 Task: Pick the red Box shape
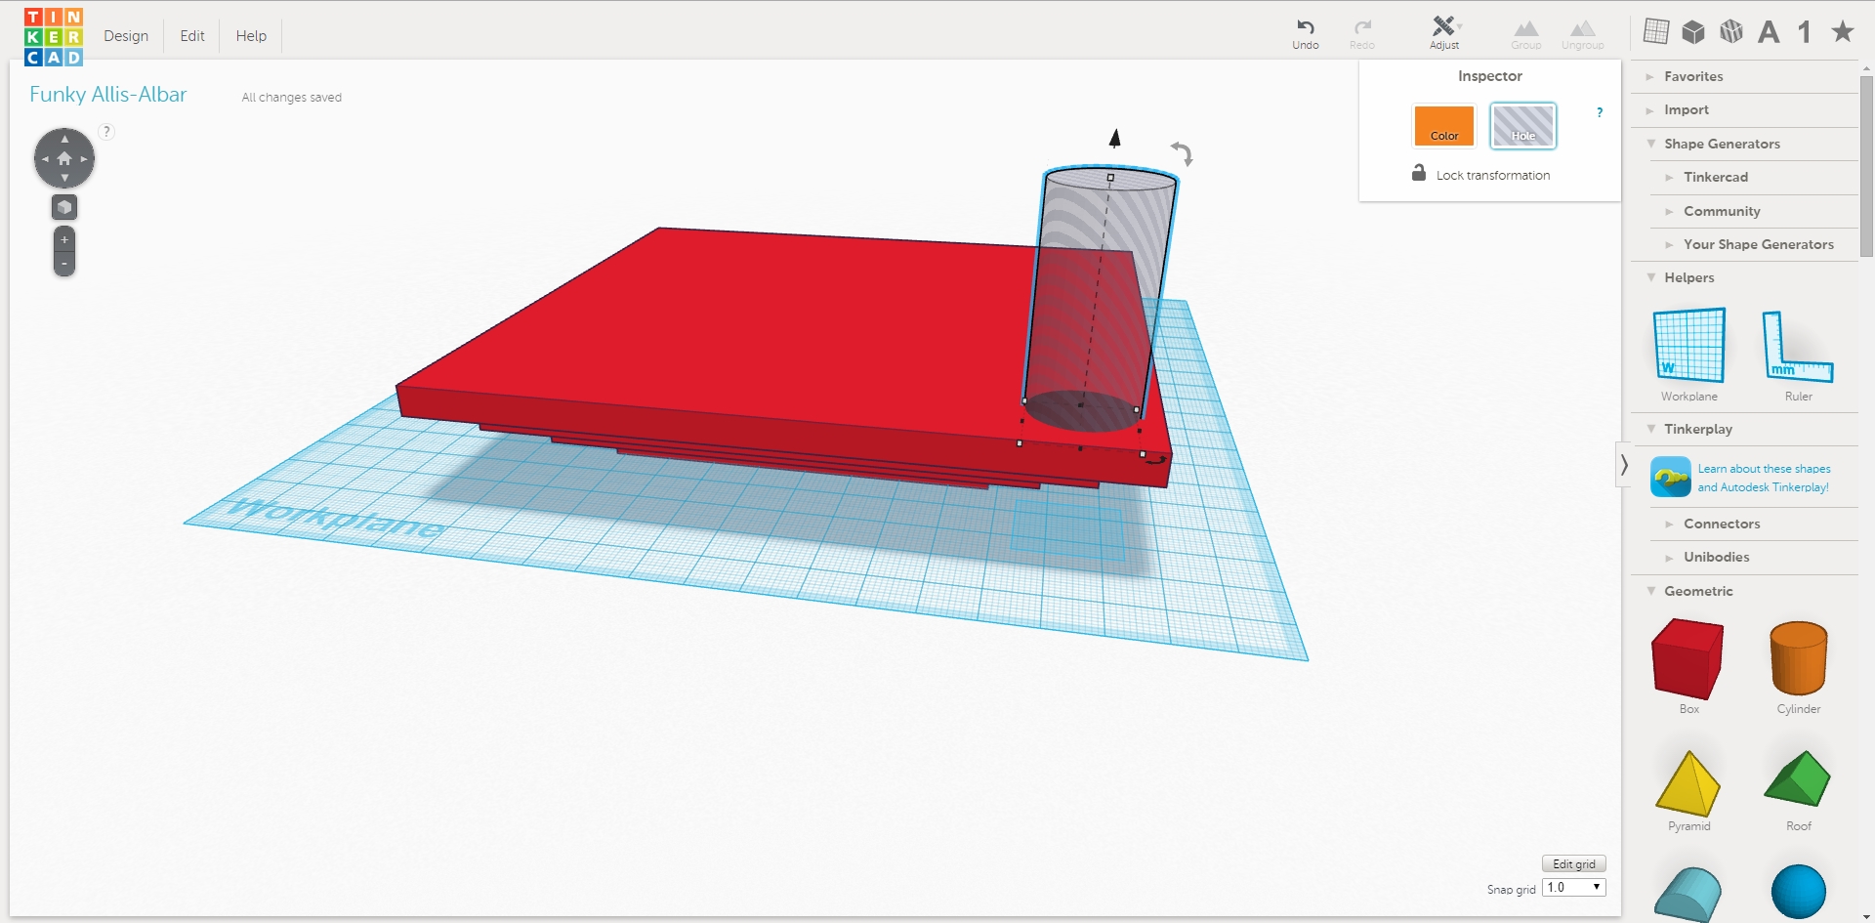1688,666
